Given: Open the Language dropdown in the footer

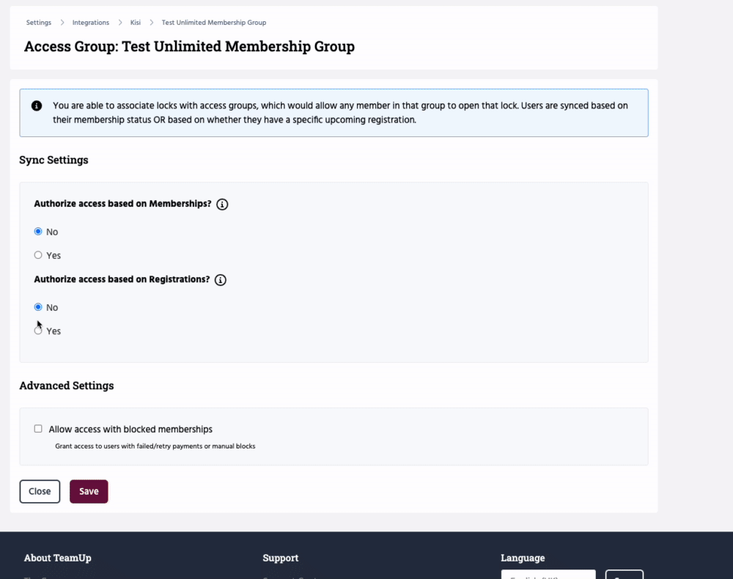Looking at the screenshot, I should pos(548,574).
